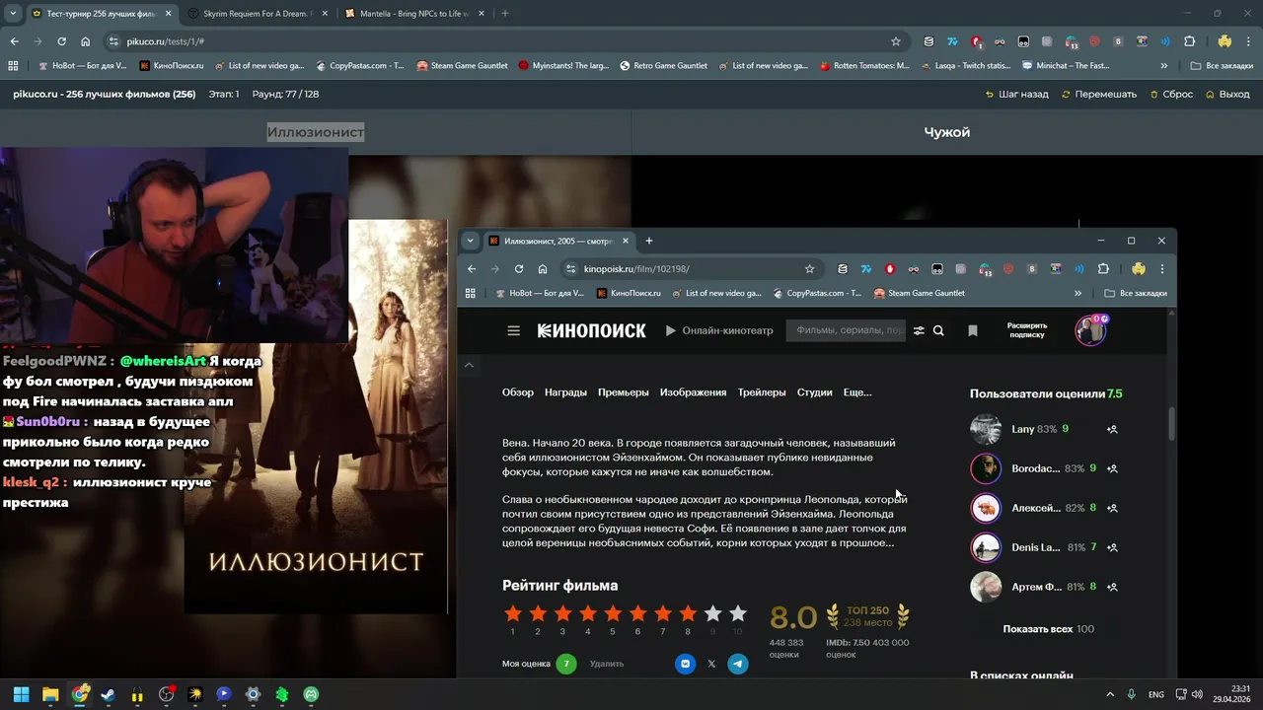Image resolution: width=1263 pixels, height=710 pixels.
Task: Open the Windows Start menu
Action: (21, 694)
